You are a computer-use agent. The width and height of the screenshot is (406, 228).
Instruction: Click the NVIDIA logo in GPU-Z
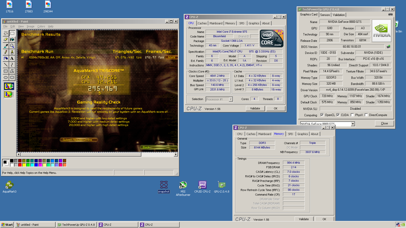(x=382, y=31)
